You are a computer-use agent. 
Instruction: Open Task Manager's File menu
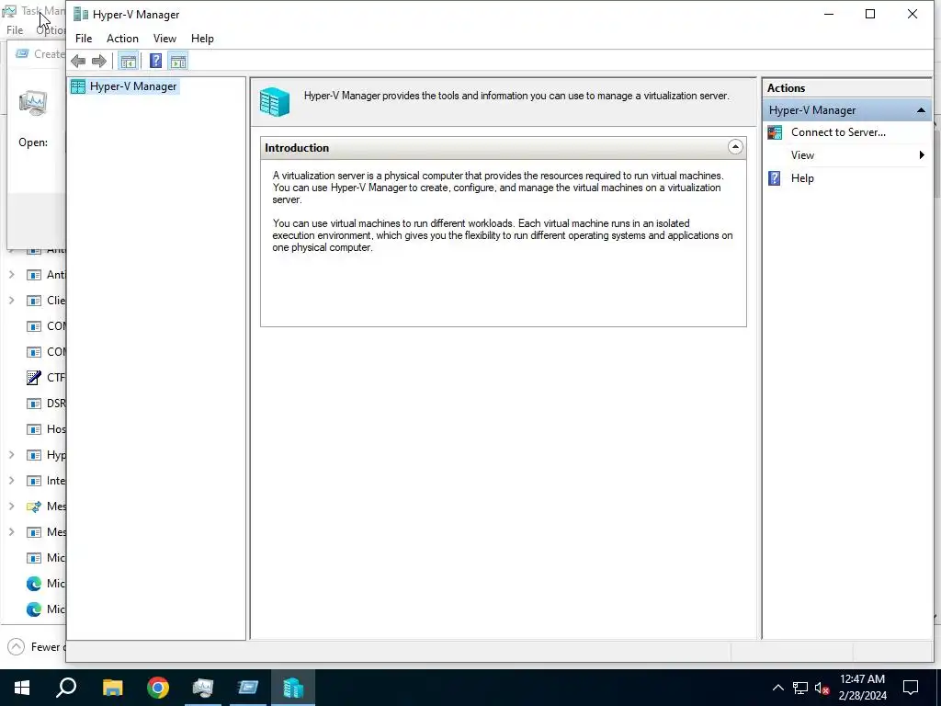[x=15, y=30]
